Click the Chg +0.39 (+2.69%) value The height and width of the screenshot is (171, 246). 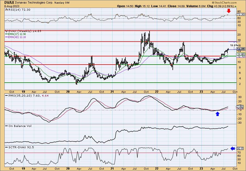220,6
